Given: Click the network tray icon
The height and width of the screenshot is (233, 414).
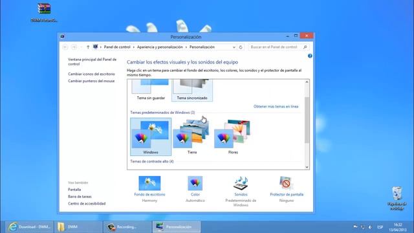Looking at the screenshot, I should tap(363, 227).
